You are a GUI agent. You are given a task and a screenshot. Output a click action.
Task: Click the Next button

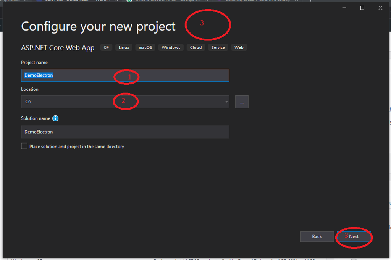[x=354, y=237]
